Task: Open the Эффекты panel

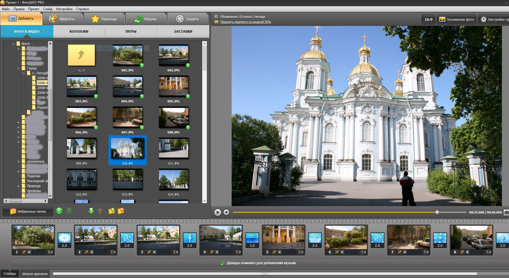Action: click(63, 19)
